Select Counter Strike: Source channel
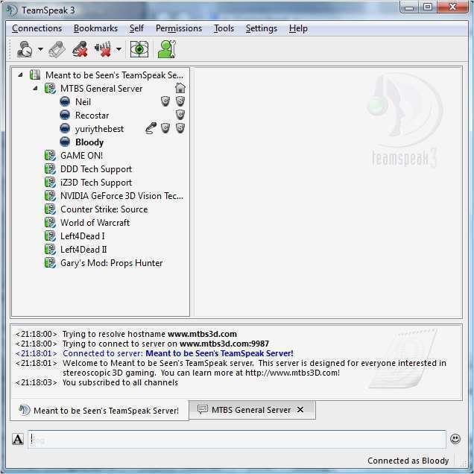The width and height of the screenshot is (474, 474). [104, 209]
